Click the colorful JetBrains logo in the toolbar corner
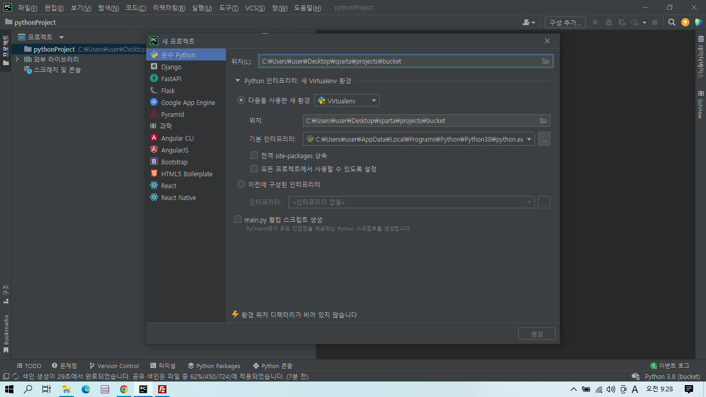 698,22
